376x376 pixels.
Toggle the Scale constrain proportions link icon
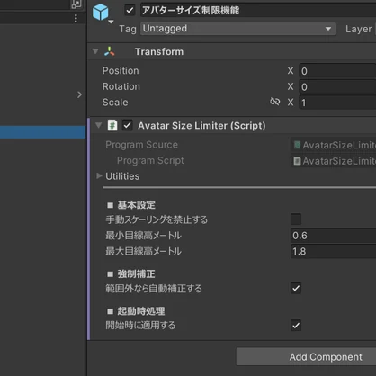[x=275, y=102]
